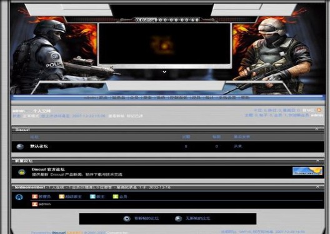Screen dimensions: 330x234
Task: Open the Discuz! 官方论坛 link
Action: click(x=48, y=170)
